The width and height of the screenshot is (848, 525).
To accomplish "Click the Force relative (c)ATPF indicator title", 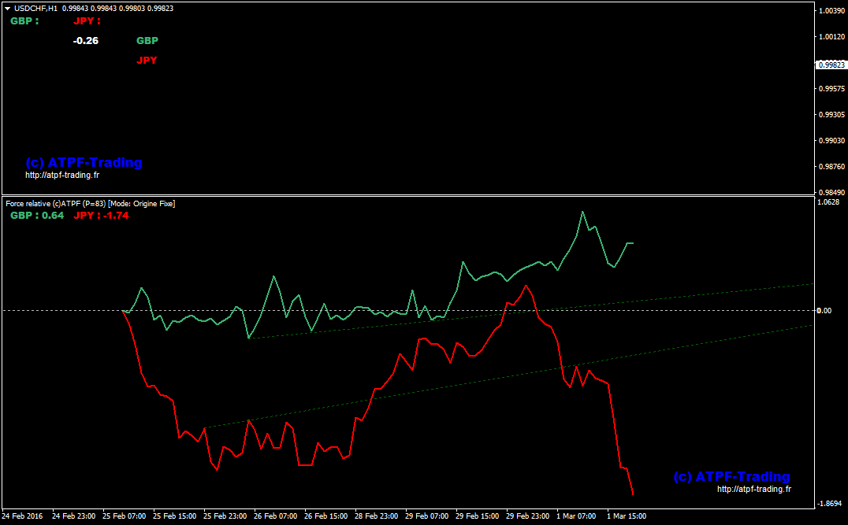I will [91, 204].
